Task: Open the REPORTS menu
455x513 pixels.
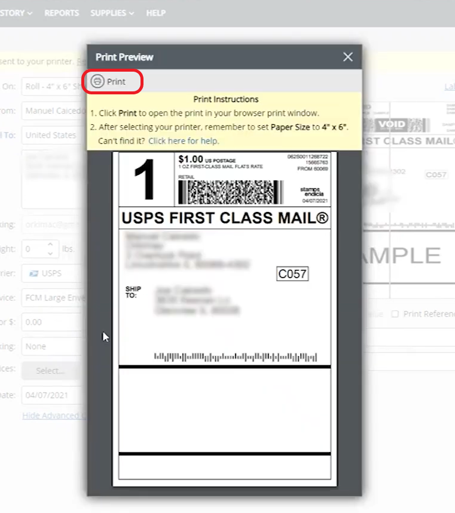Action: (62, 13)
